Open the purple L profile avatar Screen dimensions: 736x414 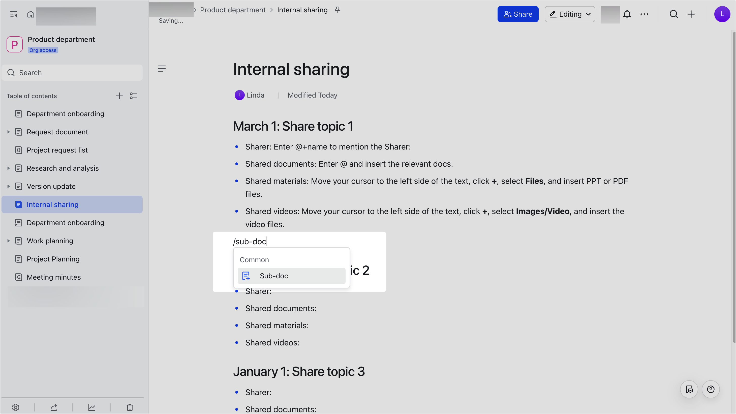click(722, 14)
